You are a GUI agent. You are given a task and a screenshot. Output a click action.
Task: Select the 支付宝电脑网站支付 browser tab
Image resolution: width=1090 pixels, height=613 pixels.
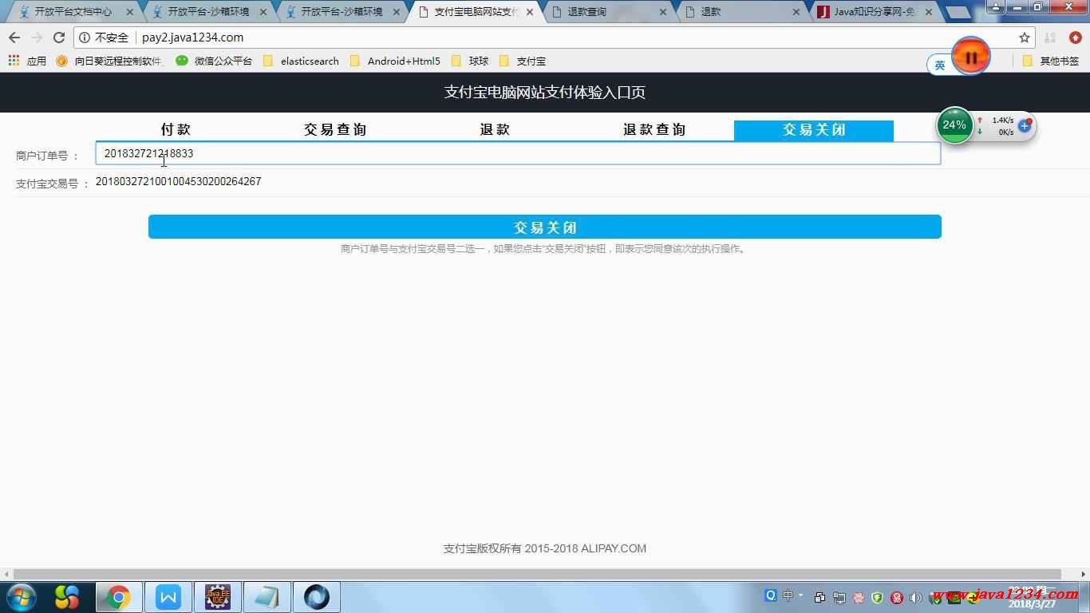(476, 12)
